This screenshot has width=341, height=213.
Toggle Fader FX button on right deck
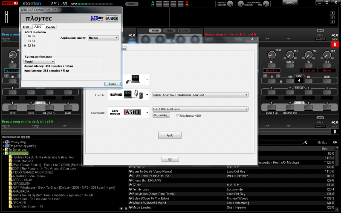290,66
